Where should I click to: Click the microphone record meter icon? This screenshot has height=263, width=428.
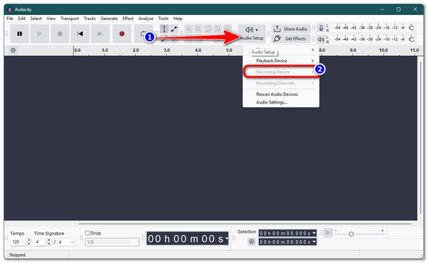pyautogui.click(x=321, y=28)
